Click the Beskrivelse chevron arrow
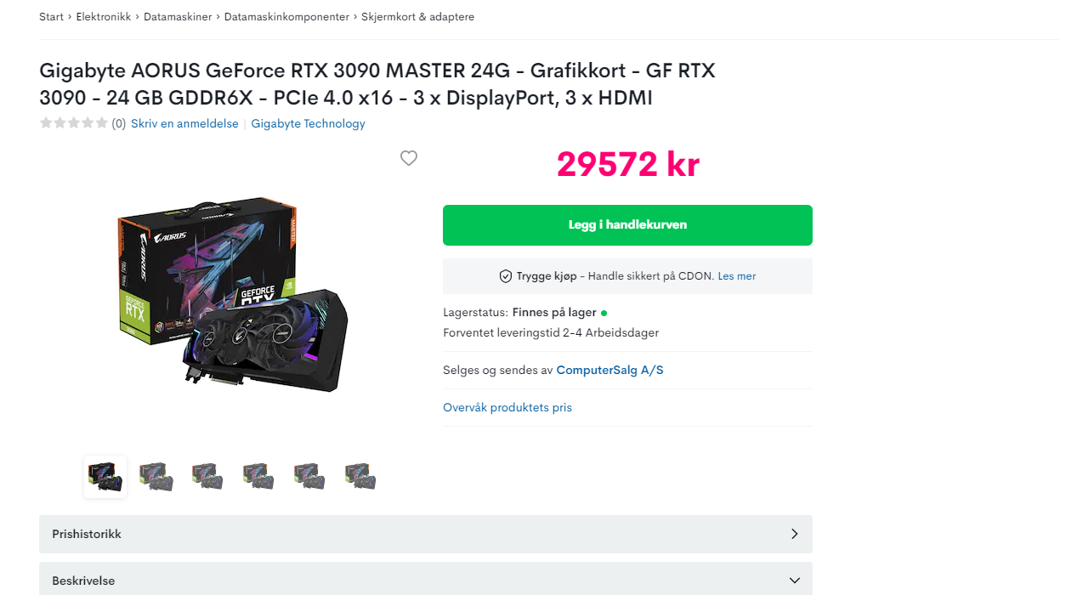The image size is (1077, 595). pyautogui.click(x=795, y=581)
